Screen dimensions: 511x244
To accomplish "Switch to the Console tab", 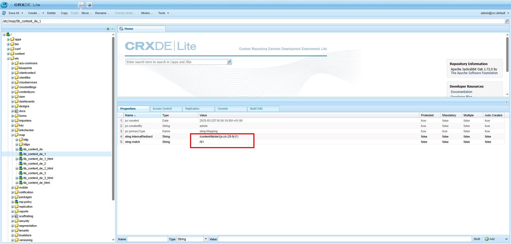I will point(231,109).
